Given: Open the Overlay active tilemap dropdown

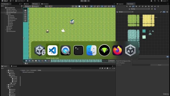Looking at the screenshot, I should click(139, 9).
